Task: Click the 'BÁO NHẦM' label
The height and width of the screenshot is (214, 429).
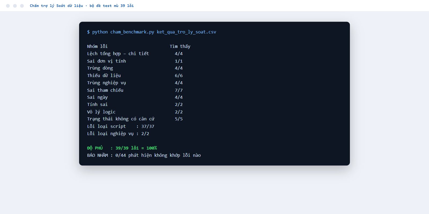Action: point(97,155)
